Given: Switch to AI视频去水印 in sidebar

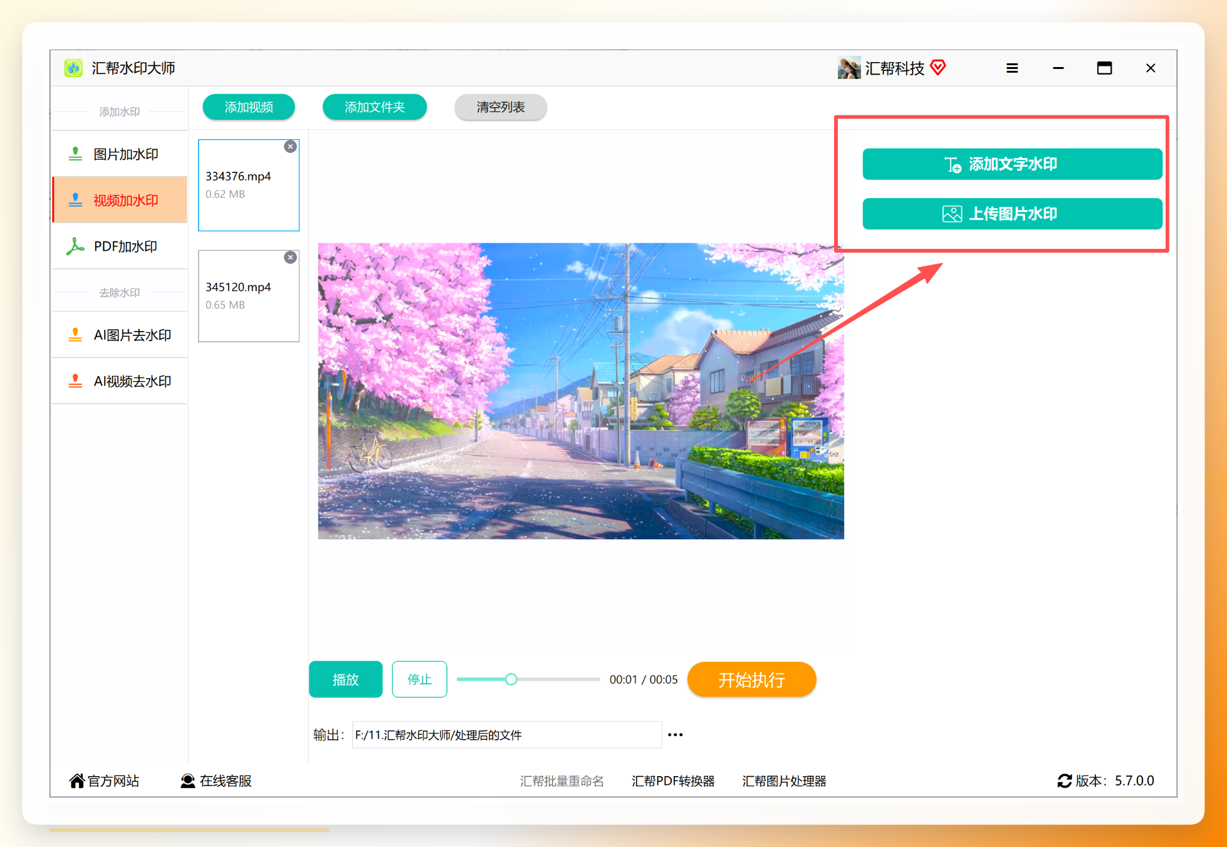Looking at the screenshot, I should click(120, 381).
